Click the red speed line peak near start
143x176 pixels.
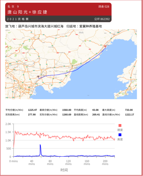coord(15,131)
